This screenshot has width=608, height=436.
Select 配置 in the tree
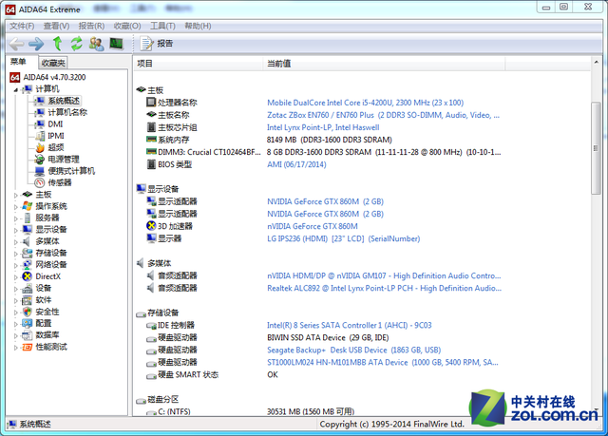tap(44, 323)
